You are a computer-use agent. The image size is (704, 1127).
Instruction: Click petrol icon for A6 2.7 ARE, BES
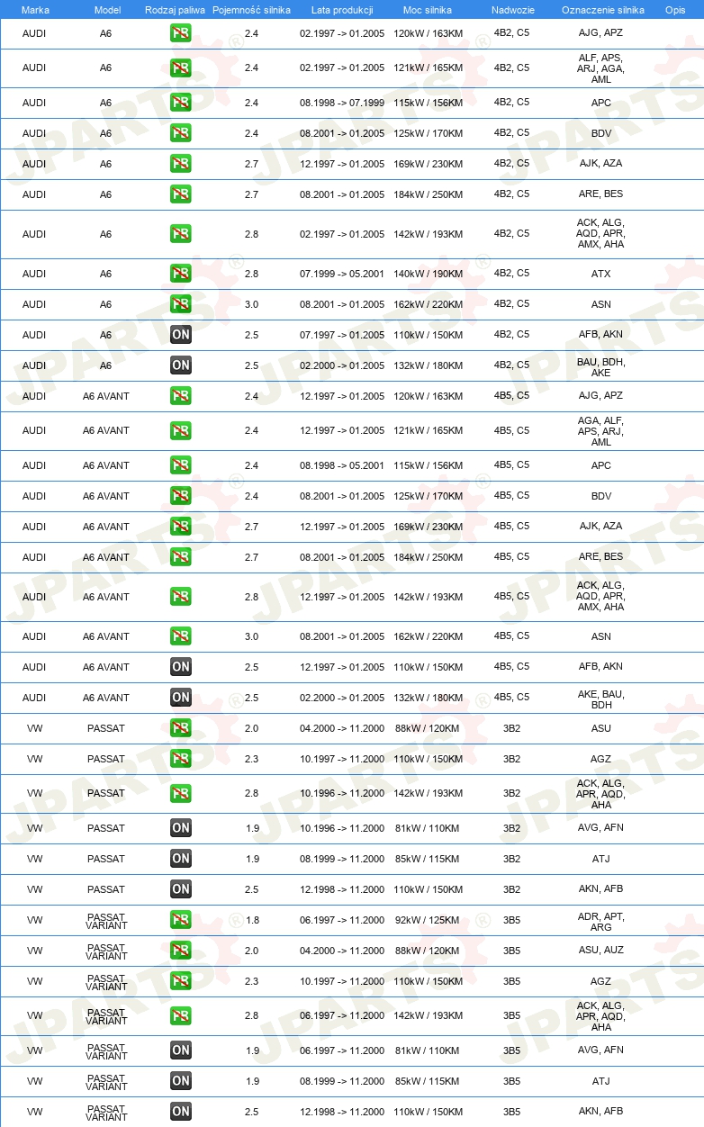point(180,194)
